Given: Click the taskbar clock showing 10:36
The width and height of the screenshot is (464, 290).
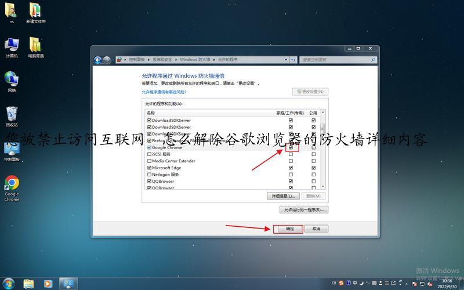Looking at the screenshot, I should click(447, 284).
